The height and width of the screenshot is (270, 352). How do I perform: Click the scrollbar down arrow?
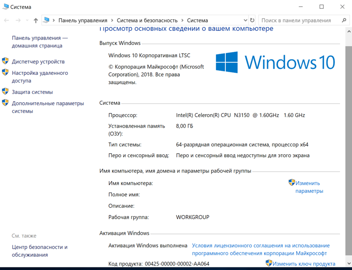pos(349,263)
